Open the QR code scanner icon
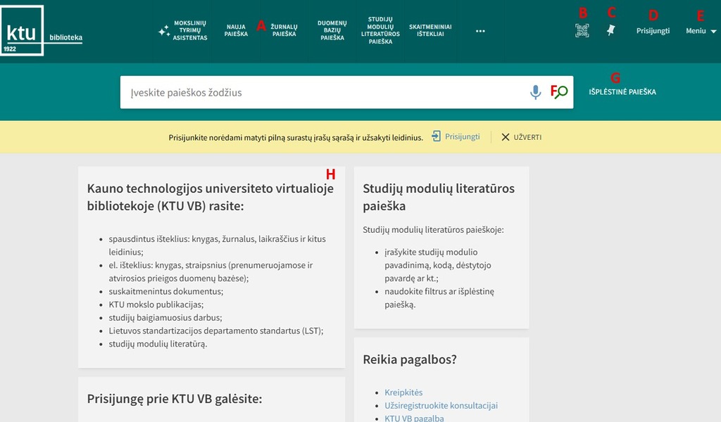Screen dimensions: 721x422 (x=582, y=30)
